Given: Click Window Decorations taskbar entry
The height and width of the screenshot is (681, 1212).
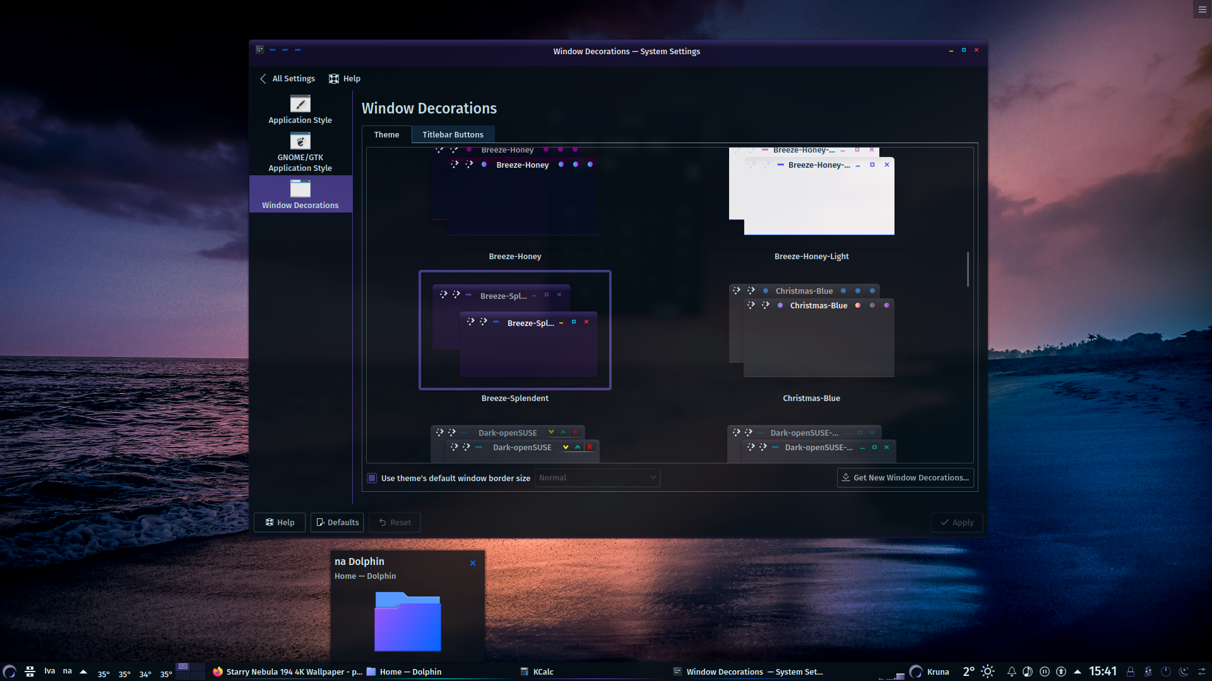Looking at the screenshot, I should [748, 672].
